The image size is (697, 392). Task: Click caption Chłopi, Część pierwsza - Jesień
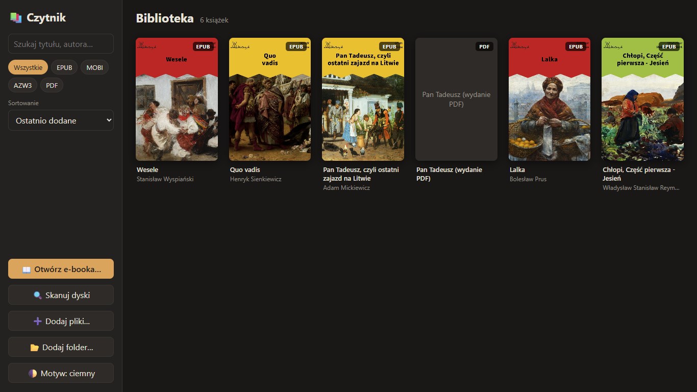point(639,174)
